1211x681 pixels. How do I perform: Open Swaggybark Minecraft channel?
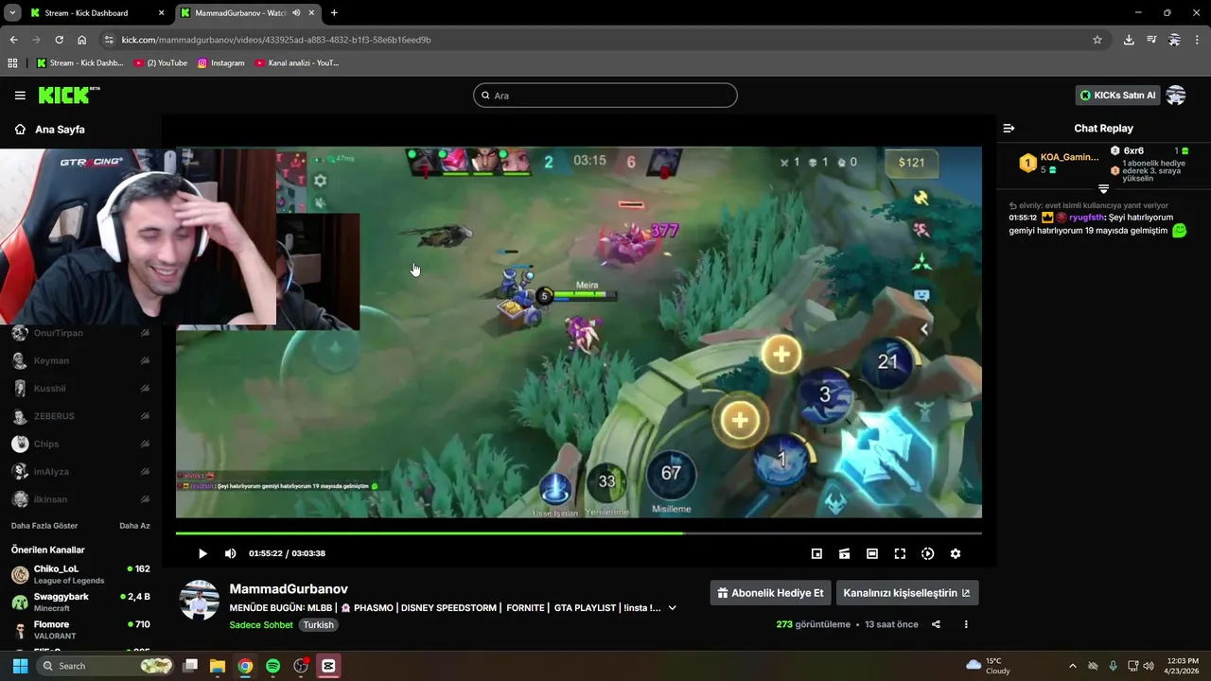click(x=80, y=602)
